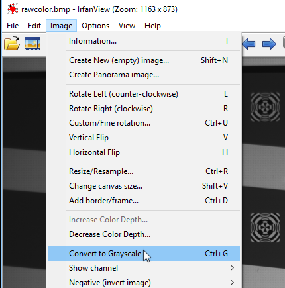Select Rotate Left (counter-clockwise)
Viewport: 285px width, 288px height.
point(144,94)
